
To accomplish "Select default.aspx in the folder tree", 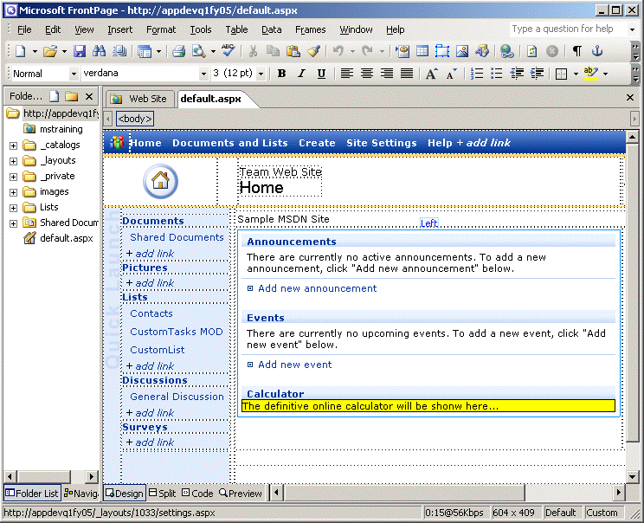I will tap(66, 238).
